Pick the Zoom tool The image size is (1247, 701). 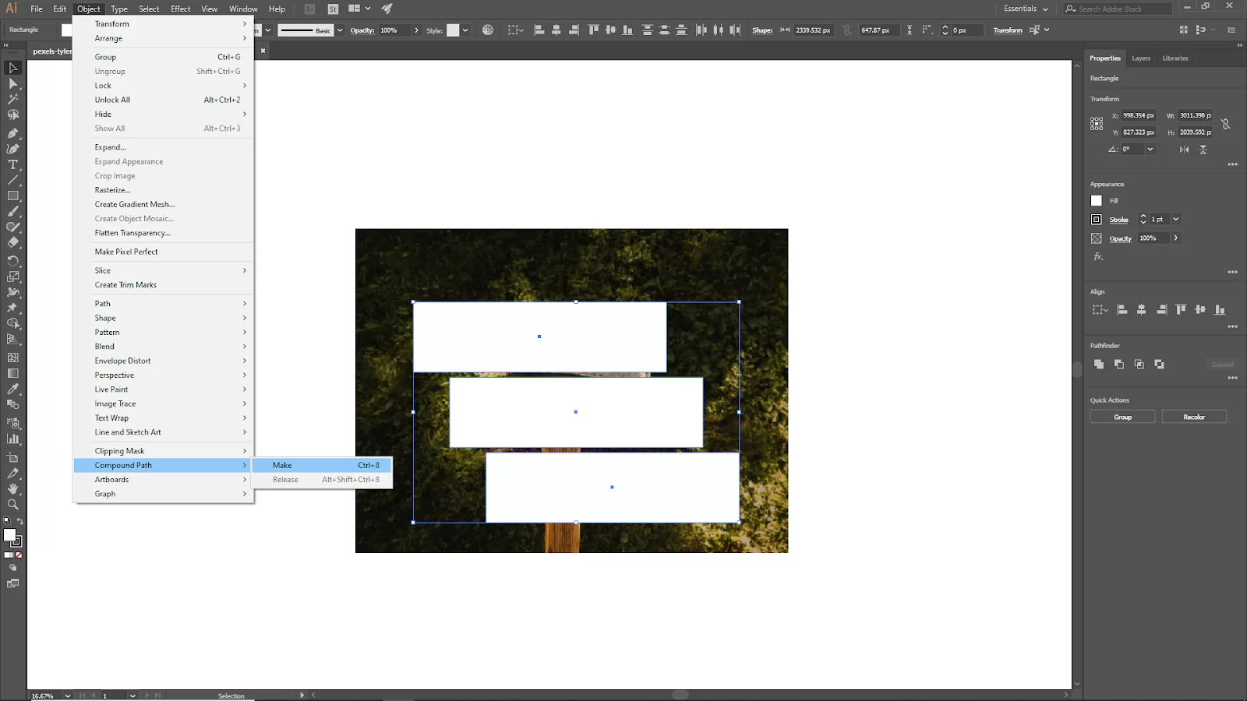13,505
